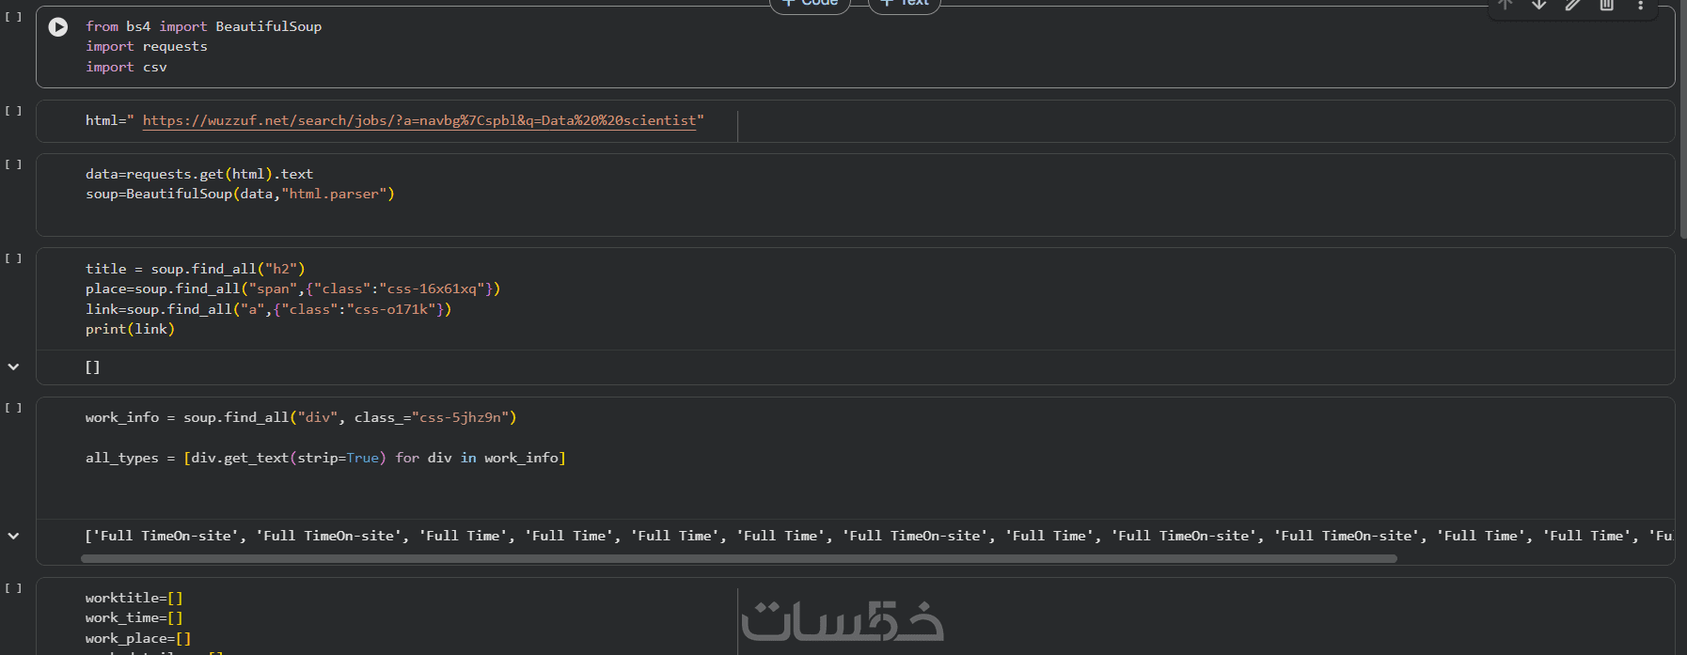Click the execution bracket of the soup.find_all("h2") cell

tap(13, 258)
